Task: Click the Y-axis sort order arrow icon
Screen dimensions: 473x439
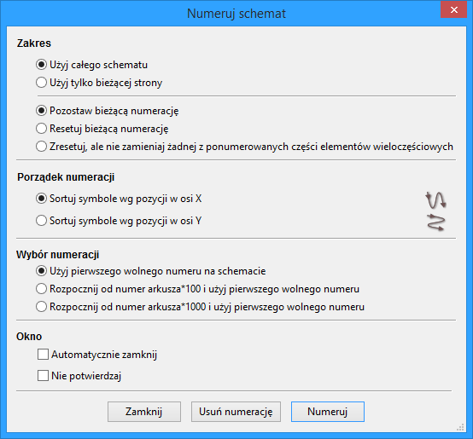Action: point(436,222)
